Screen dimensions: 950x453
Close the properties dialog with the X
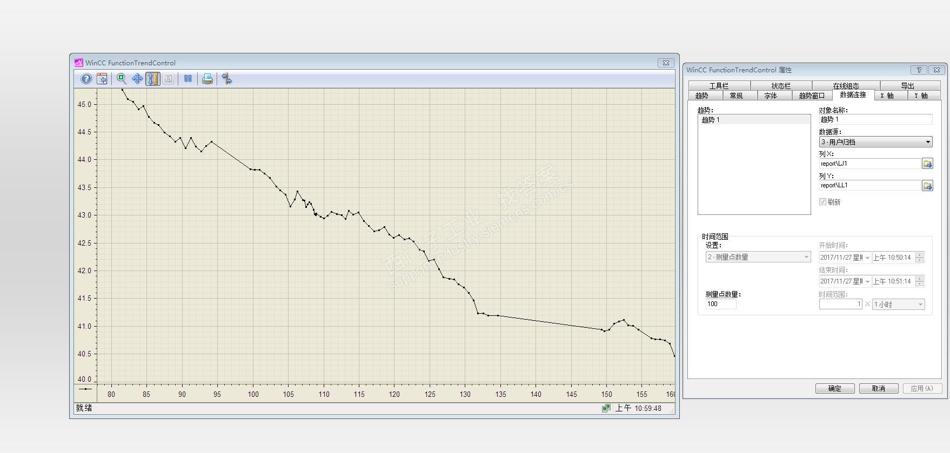[x=936, y=70]
